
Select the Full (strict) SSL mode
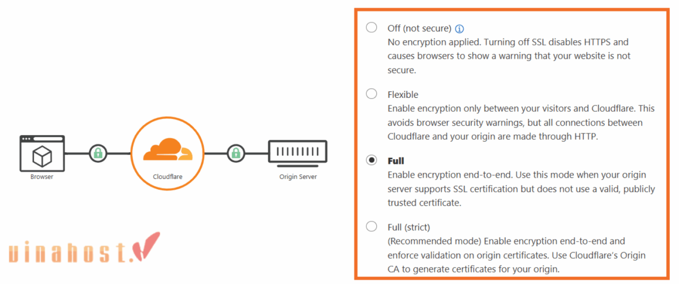point(371,226)
